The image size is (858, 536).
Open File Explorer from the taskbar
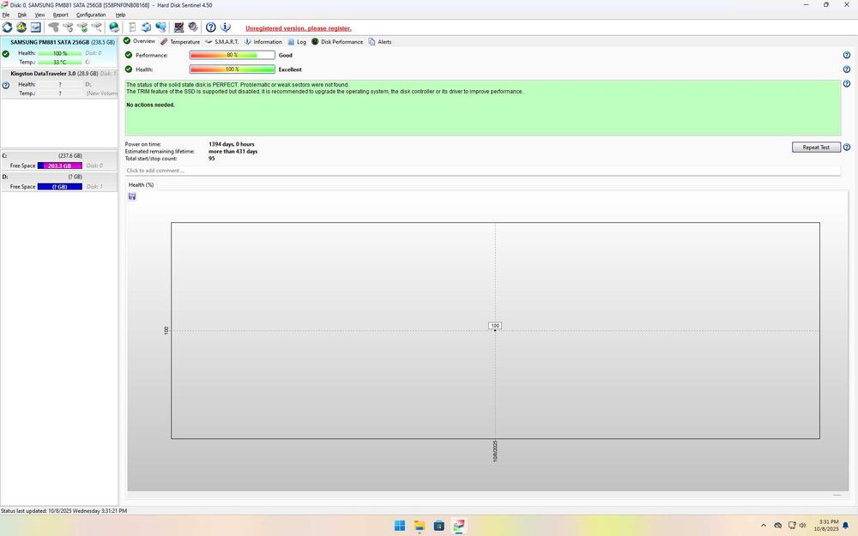[x=420, y=526]
